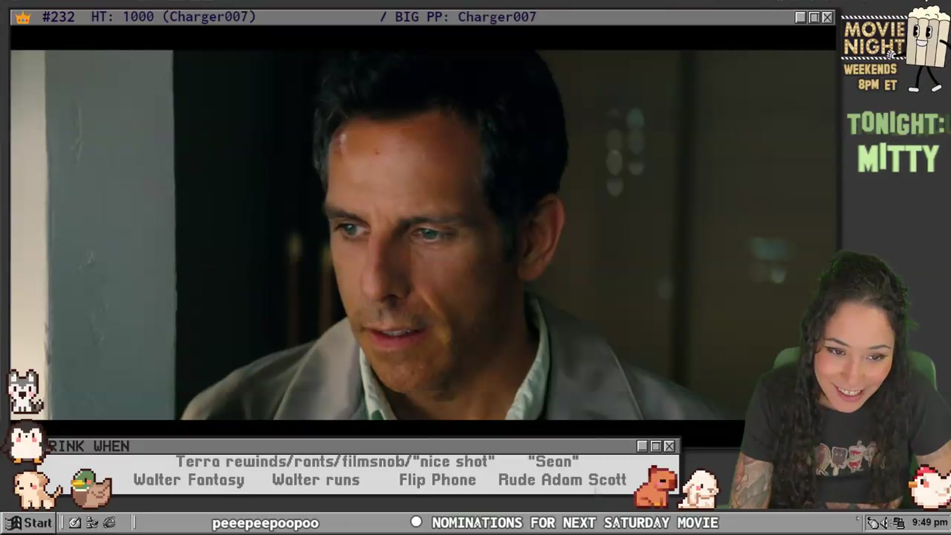Image resolution: width=951 pixels, height=535 pixels.
Task: Click the tan puppy pixel pet
Action: tap(37, 490)
